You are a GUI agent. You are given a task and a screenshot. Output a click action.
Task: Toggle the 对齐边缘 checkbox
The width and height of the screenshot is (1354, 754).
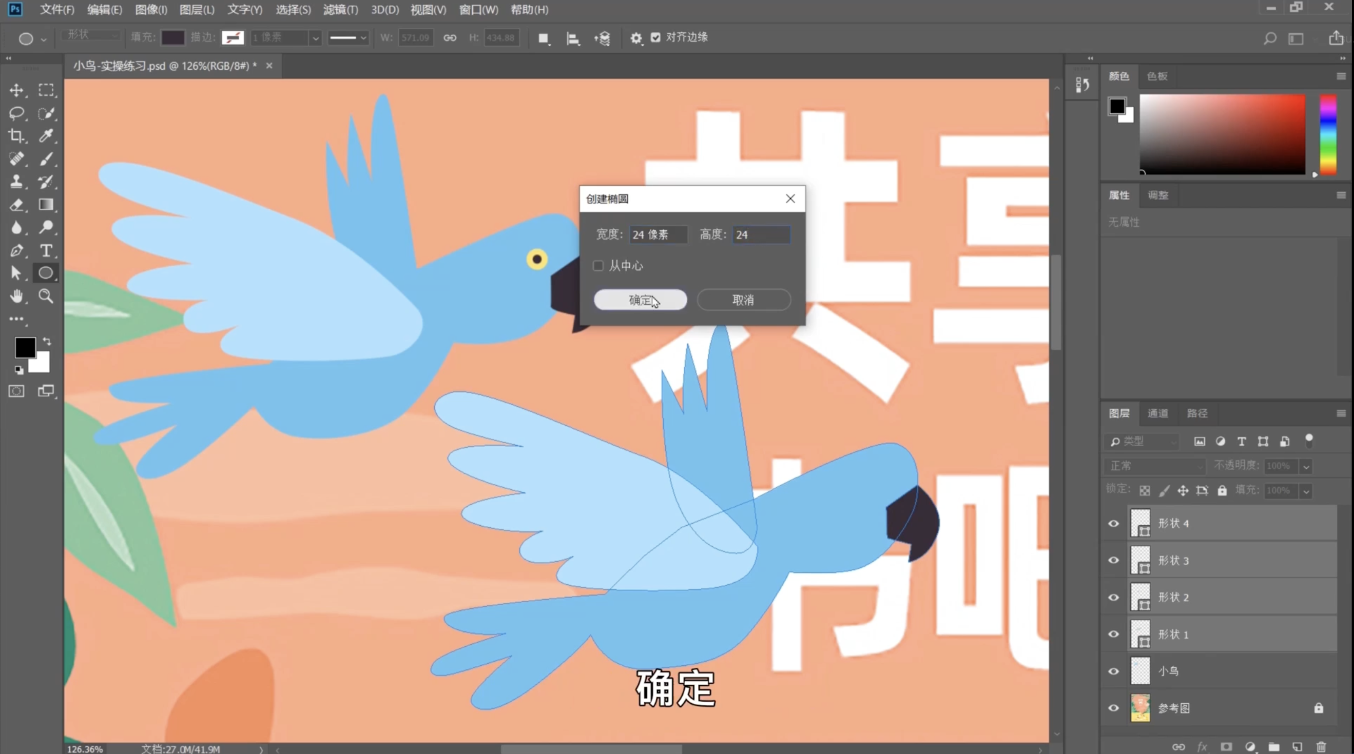click(x=655, y=37)
